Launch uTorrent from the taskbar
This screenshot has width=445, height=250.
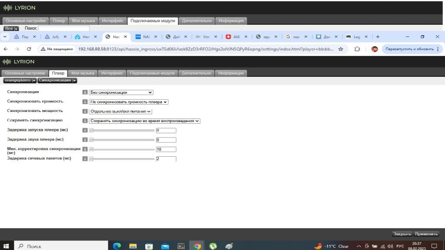(213, 246)
